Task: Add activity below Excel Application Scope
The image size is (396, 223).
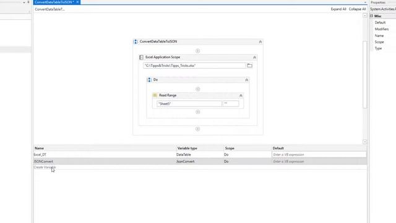Action: [198, 129]
